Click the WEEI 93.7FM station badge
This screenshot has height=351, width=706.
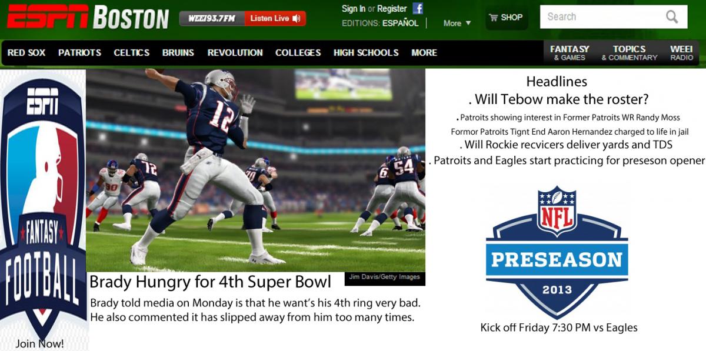point(212,18)
